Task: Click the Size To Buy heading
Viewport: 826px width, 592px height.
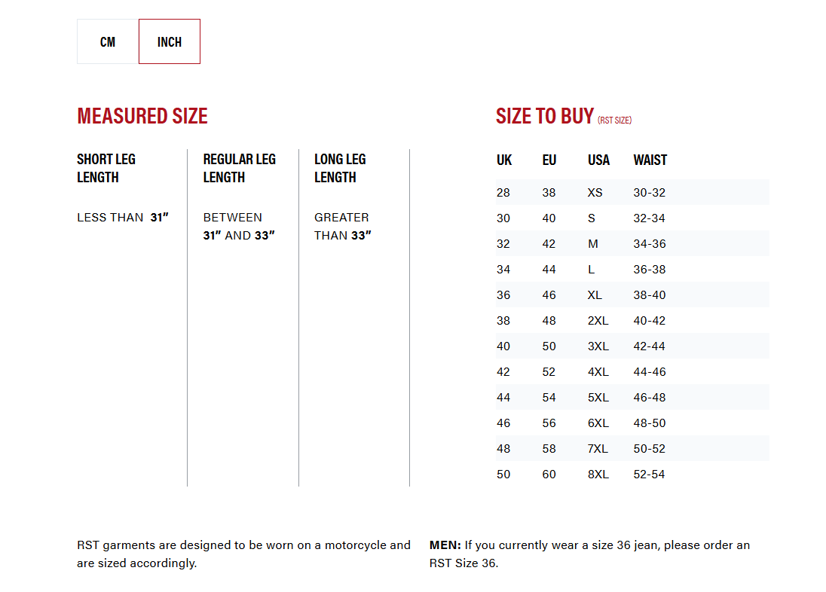Action: tap(545, 116)
